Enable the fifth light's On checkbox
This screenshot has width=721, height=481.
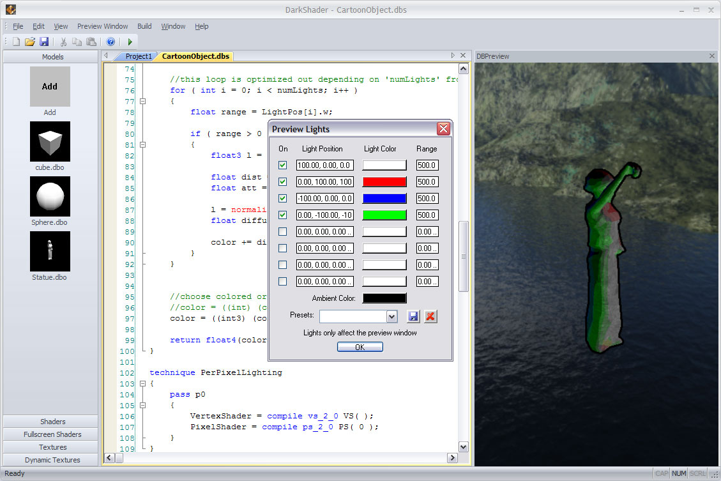pyautogui.click(x=283, y=232)
